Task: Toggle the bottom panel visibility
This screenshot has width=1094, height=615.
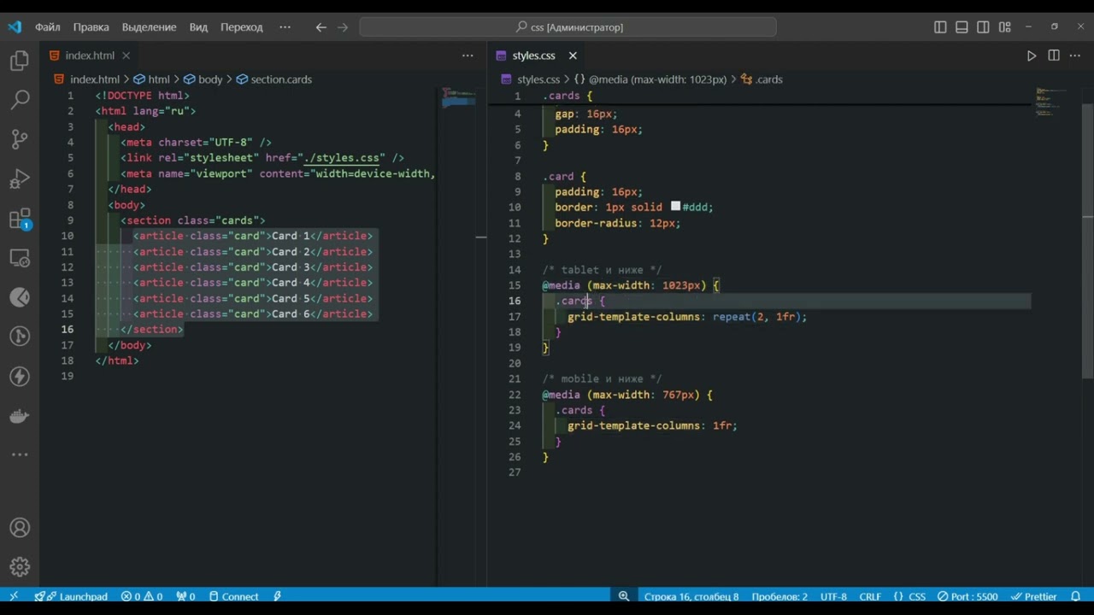Action: click(x=962, y=27)
